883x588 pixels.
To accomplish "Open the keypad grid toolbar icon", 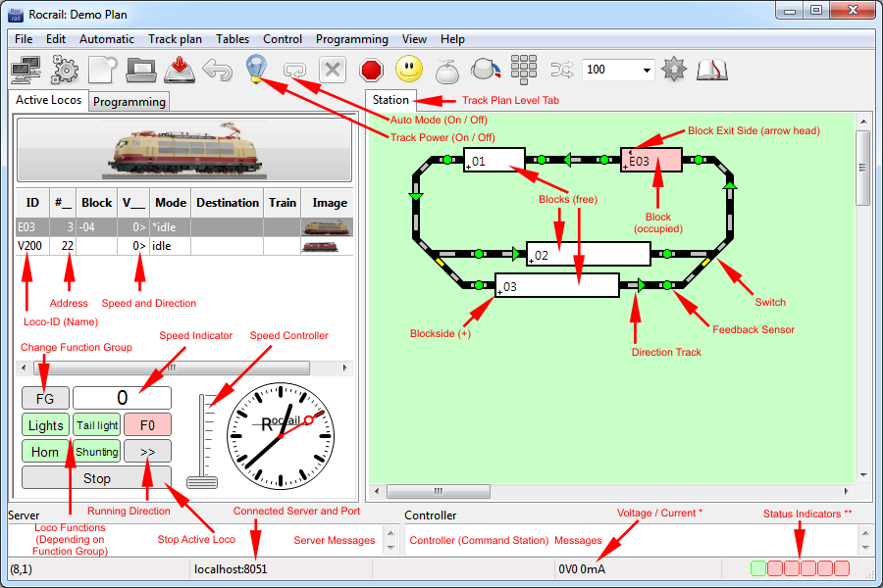I will 524,70.
